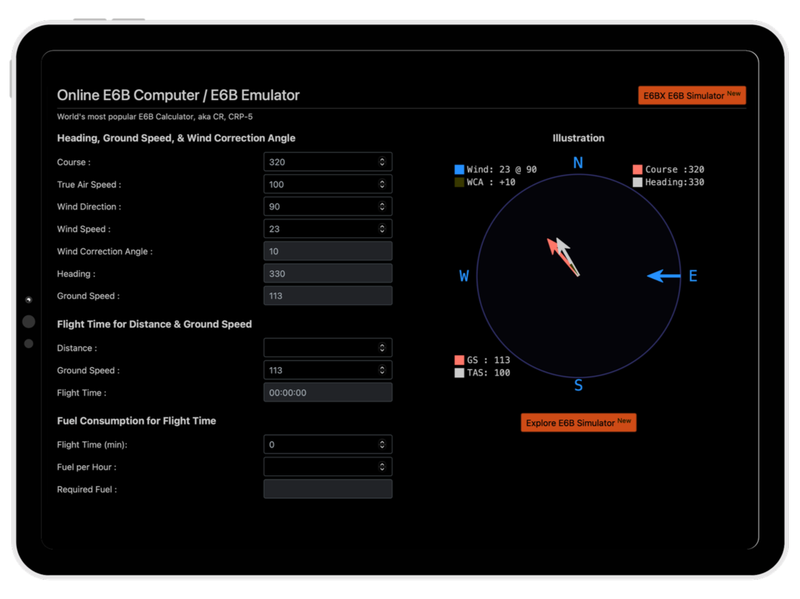Increment Flight Time (min) with its stepper

click(382, 441)
